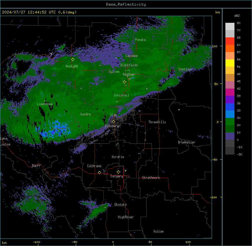Click the Vulcan city label
The height and width of the screenshot is (246, 252).
158,231
